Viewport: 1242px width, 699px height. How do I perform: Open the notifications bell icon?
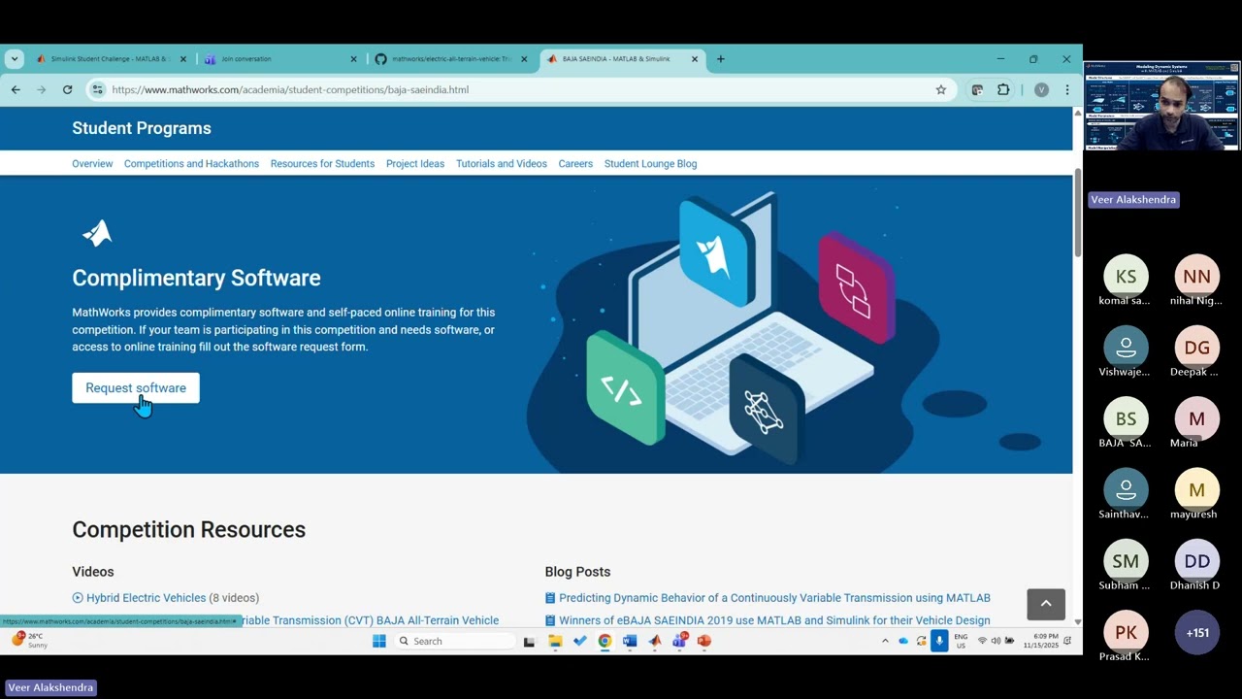click(x=1067, y=641)
